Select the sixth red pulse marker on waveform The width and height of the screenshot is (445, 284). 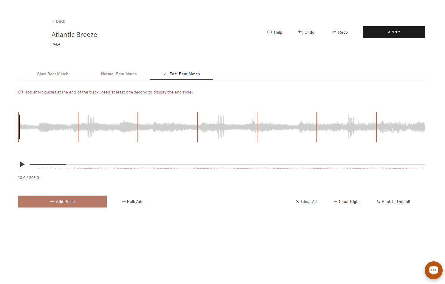pos(317,127)
